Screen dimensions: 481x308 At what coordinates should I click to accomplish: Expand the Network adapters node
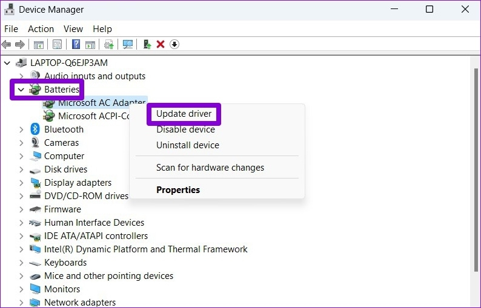(21, 303)
